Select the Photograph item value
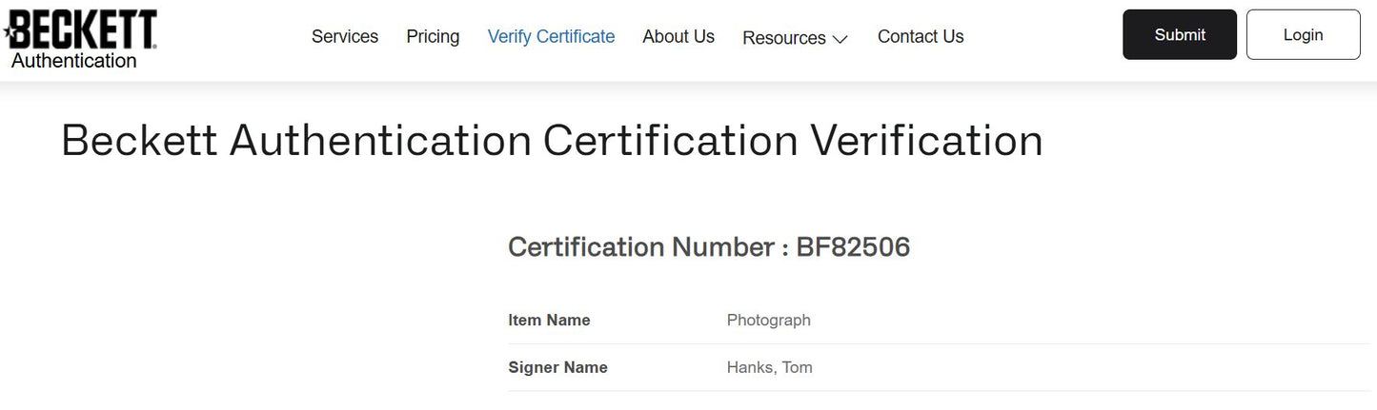This screenshot has width=1377, height=410. [768, 321]
